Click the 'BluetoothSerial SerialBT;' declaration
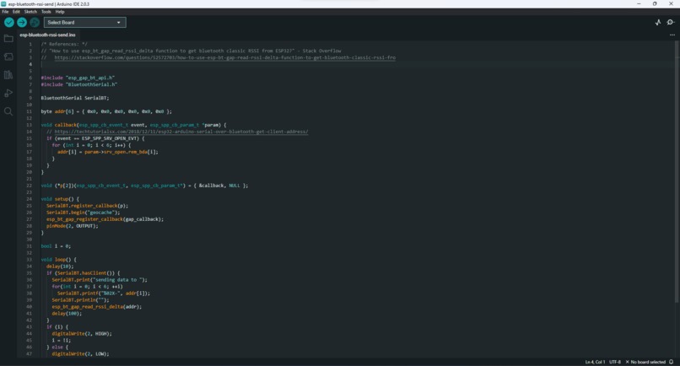The width and height of the screenshot is (680, 366). click(x=75, y=98)
